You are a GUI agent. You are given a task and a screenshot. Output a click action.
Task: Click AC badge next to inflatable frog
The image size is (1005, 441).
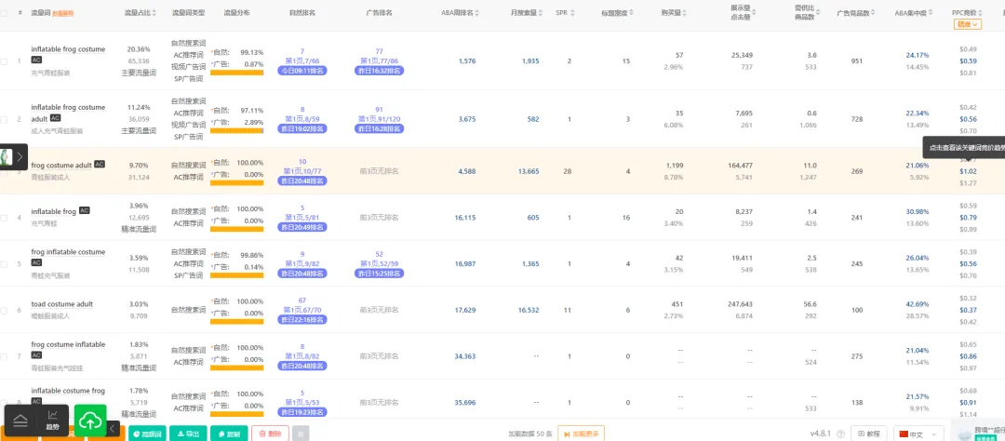tap(84, 211)
